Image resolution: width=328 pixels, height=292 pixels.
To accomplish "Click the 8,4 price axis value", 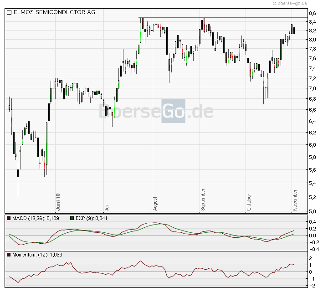I will 313,22.
